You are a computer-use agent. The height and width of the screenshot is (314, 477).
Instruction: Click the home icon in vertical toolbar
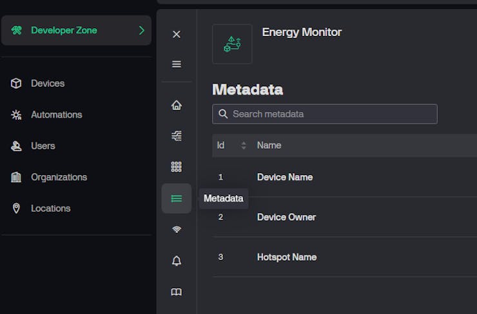click(176, 105)
